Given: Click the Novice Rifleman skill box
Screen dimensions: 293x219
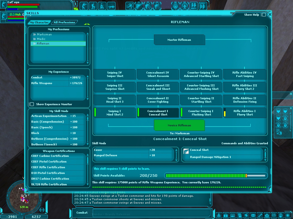Looking at the screenshot, I should 179,125.
